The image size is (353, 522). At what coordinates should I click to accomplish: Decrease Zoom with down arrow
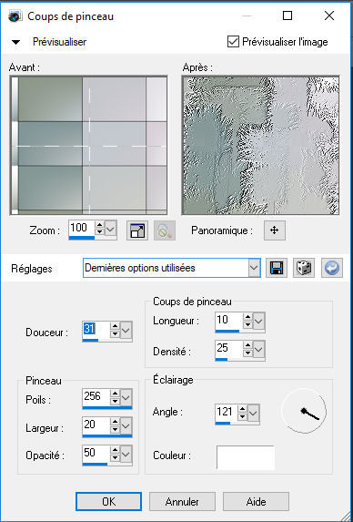coord(99,232)
